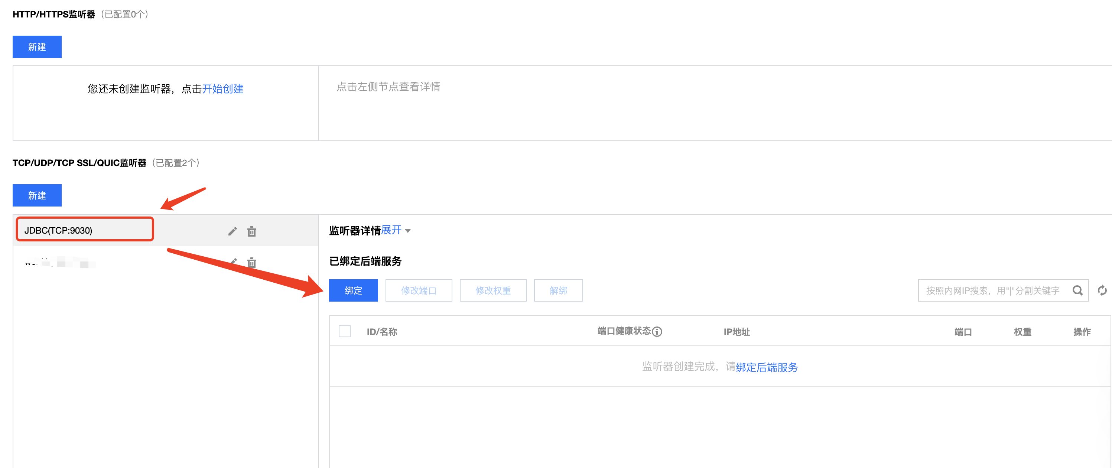Image resolution: width=1112 pixels, height=468 pixels.
Task: Delete the second listener via trash icon
Action: point(252,263)
